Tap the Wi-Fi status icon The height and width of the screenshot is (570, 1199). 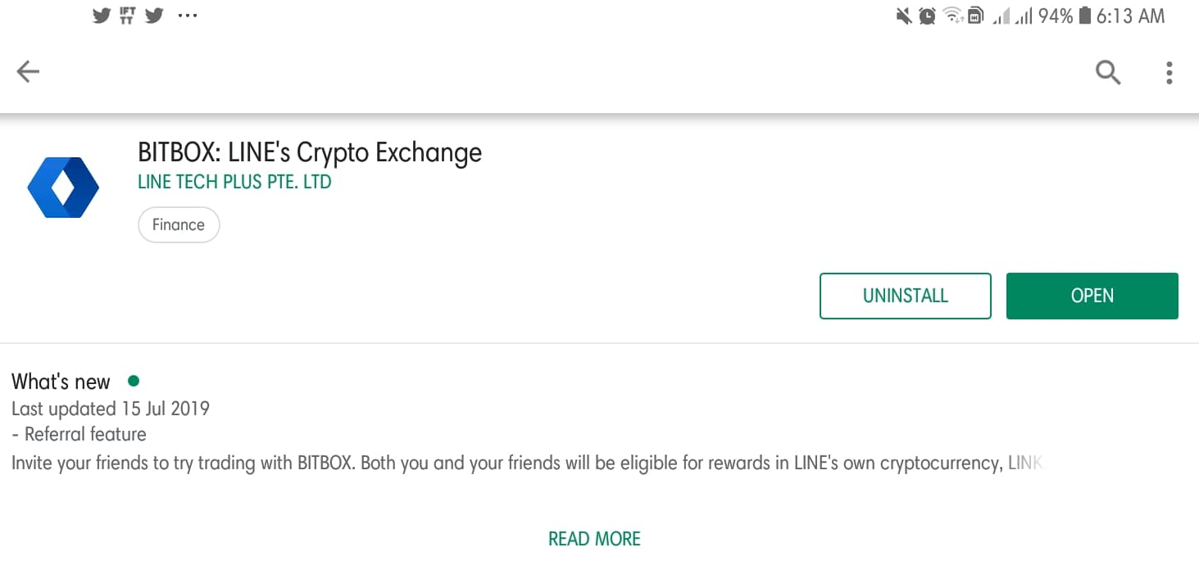click(x=952, y=16)
